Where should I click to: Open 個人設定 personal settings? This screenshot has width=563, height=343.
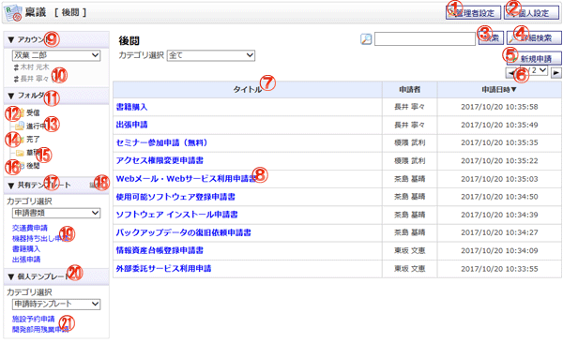pos(531,13)
